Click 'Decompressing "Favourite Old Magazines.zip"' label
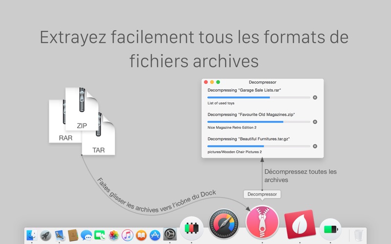391x244 pixels. [x=251, y=115]
